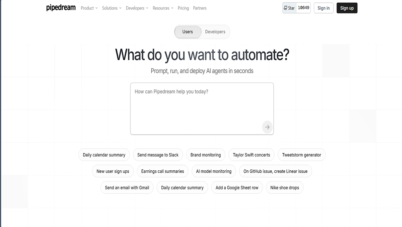Choose the Taylor Swift concerts suggestion
This screenshot has height=227, width=402.
[252, 155]
